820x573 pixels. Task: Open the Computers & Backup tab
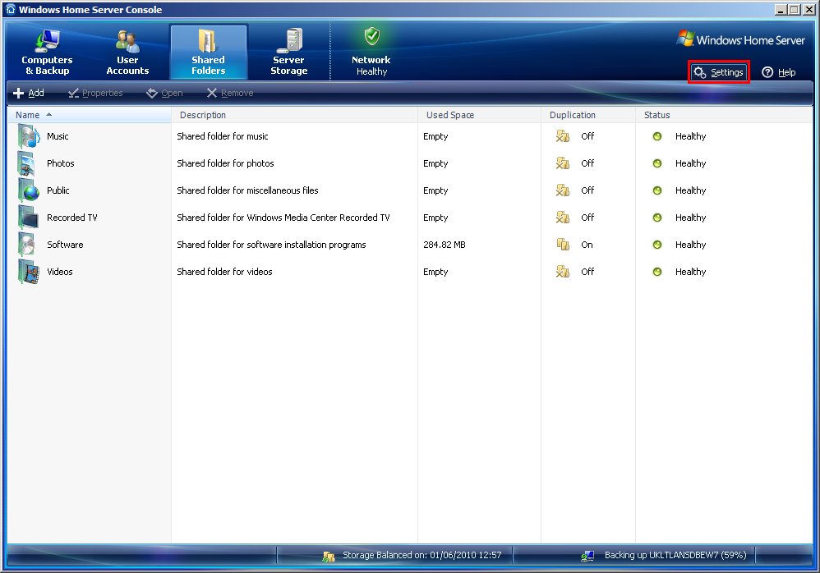[x=47, y=53]
